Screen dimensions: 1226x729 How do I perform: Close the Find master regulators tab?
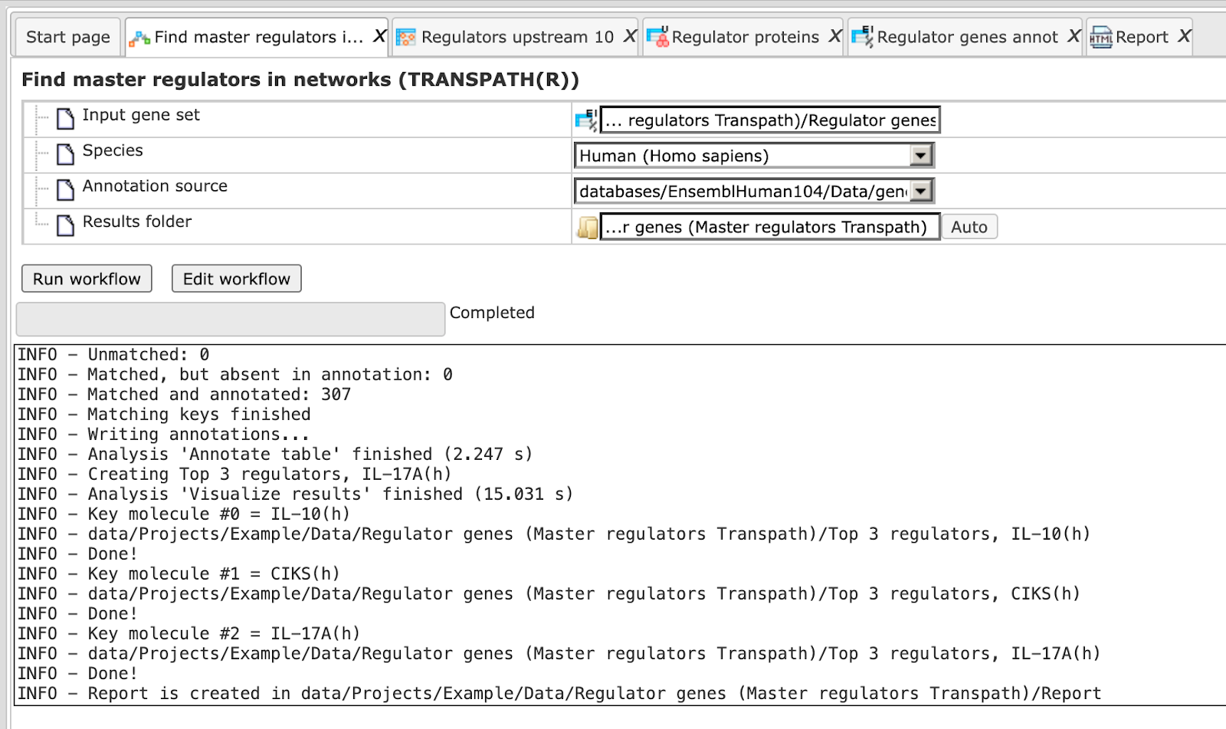pos(379,36)
